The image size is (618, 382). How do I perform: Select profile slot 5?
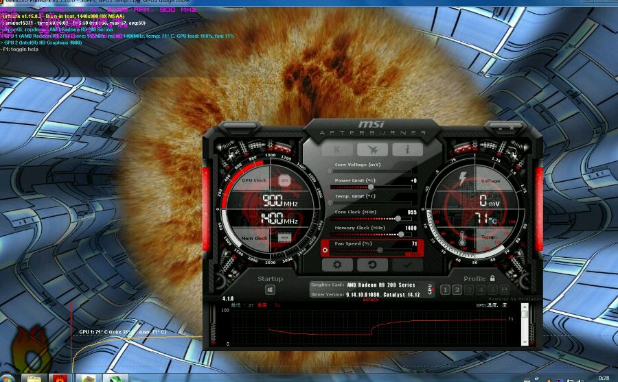(492, 290)
